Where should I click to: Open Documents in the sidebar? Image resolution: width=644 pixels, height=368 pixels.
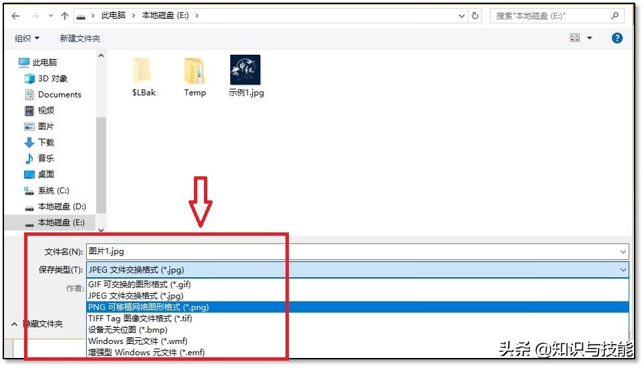[53, 94]
